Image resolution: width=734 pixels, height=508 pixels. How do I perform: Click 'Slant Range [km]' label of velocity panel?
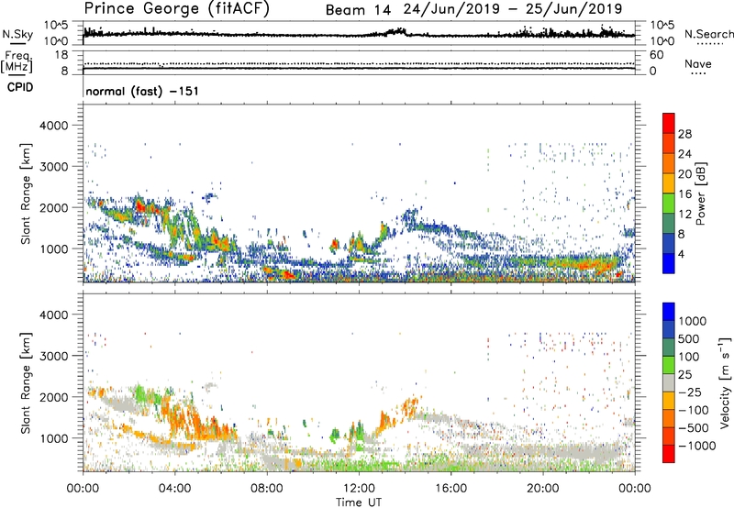click(x=26, y=383)
